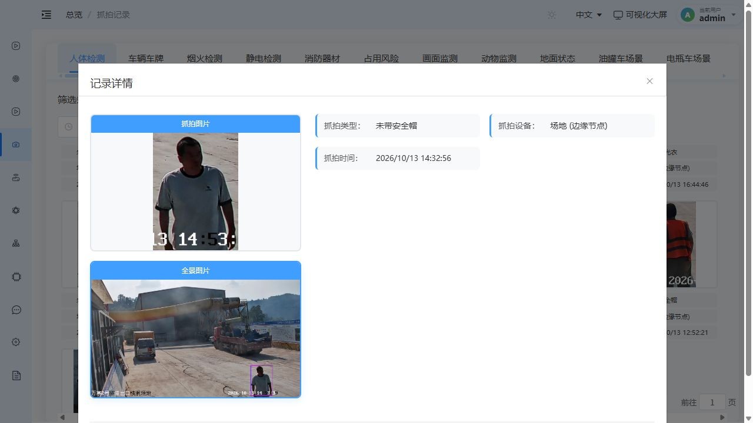753x423 pixels.
Task: Open the camera capture sidebar icon
Action: [16, 145]
